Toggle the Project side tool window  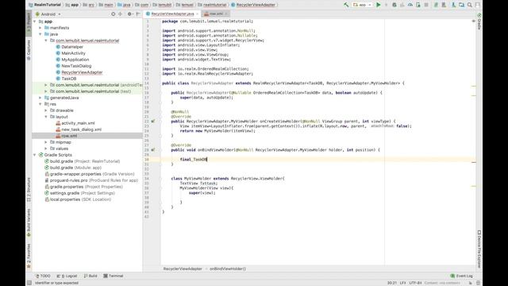[29, 23]
